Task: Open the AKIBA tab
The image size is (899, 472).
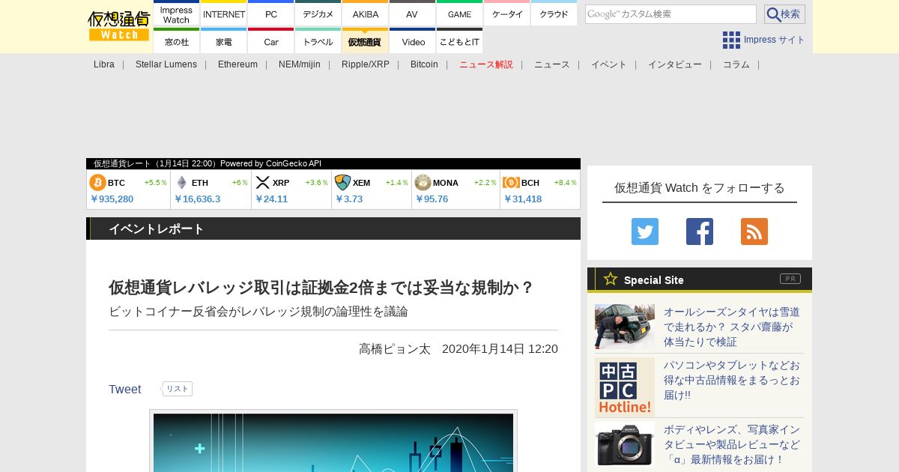Action: click(x=366, y=14)
